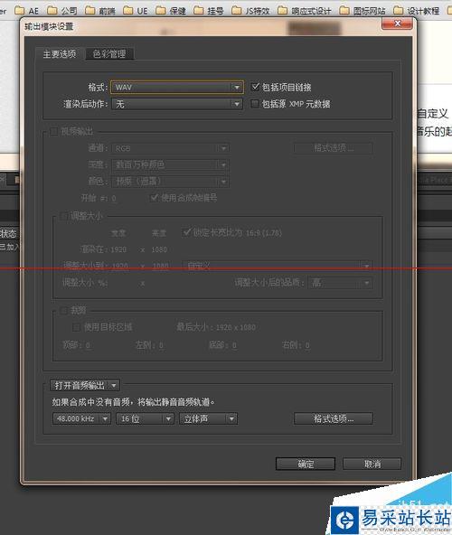This screenshot has height=535, width=452.
Task: Close the 输出模块设置 dialog
Action: [x=398, y=23]
